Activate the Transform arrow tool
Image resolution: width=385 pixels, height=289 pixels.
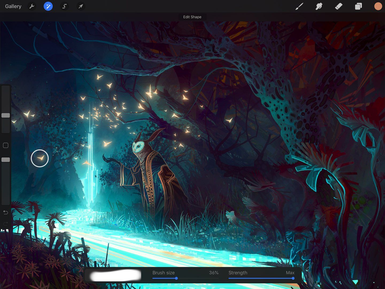[x=81, y=6]
